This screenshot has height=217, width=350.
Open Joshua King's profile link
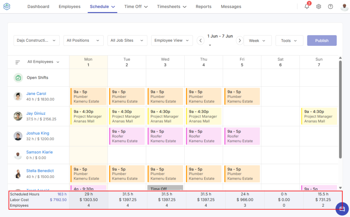tap(38, 133)
